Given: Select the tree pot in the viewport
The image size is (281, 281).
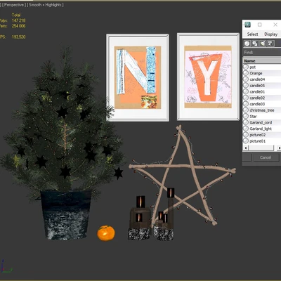Looking at the screenshot, I should (66, 215).
